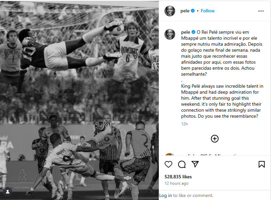Open pele username link in header

coord(185,11)
